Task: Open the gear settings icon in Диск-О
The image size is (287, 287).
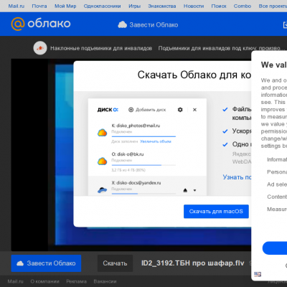Action: click(180, 110)
